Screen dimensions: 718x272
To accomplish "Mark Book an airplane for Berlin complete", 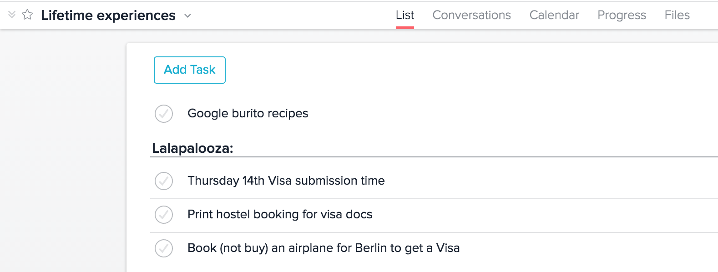I will [x=164, y=248].
